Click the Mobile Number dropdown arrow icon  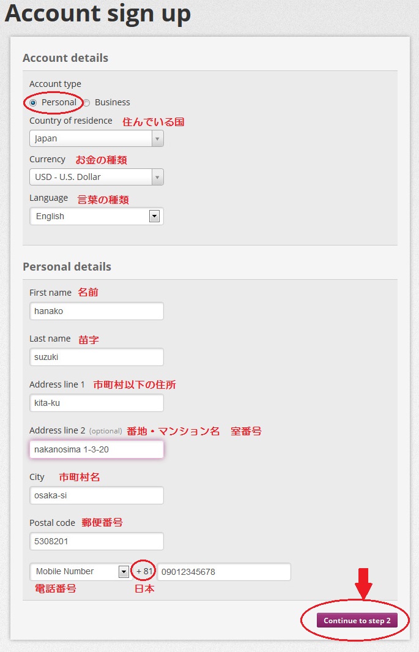pos(122,572)
